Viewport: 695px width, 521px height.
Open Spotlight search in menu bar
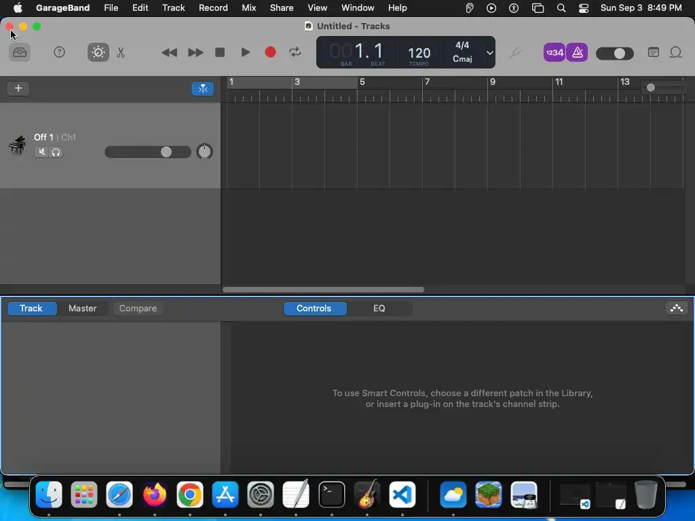click(561, 8)
